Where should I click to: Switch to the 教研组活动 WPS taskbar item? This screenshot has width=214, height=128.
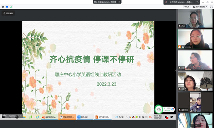(49, 117)
